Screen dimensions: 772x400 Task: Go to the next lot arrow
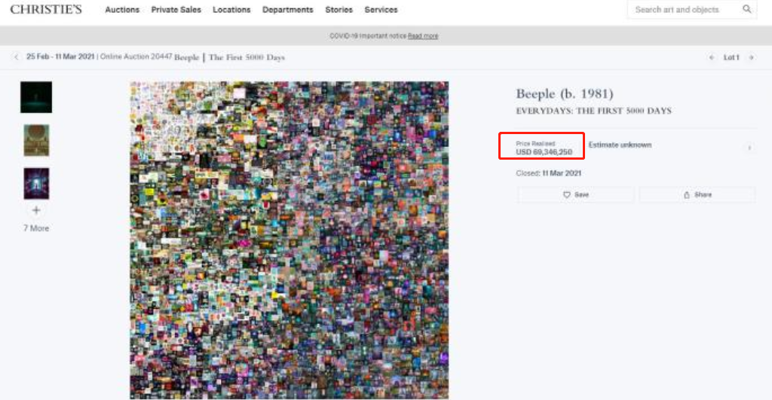coord(752,57)
